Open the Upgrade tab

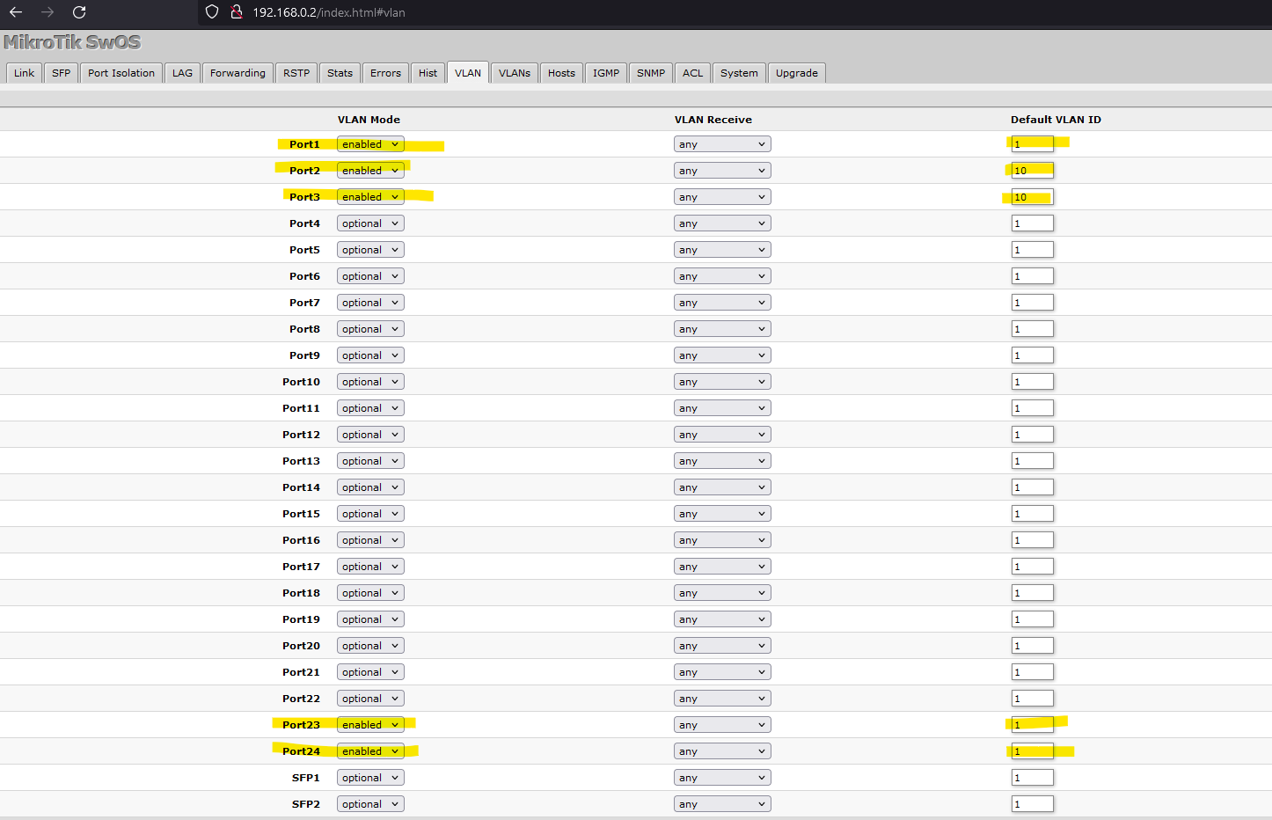point(797,73)
